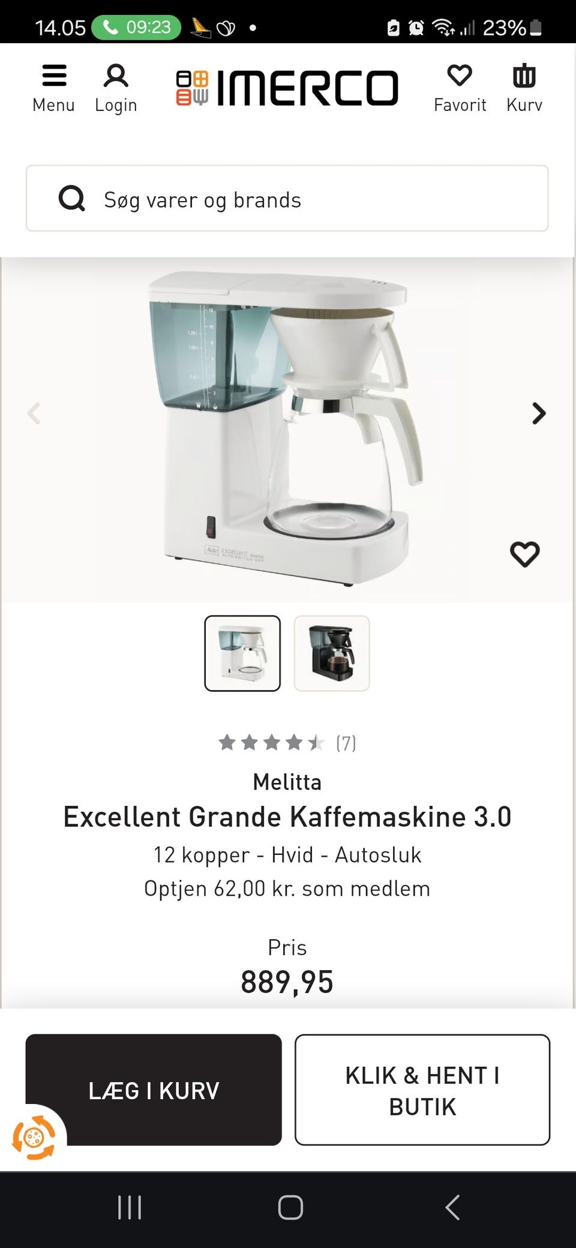Show next product image arrow
Screen dimensions: 576x1248
point(539,413)
